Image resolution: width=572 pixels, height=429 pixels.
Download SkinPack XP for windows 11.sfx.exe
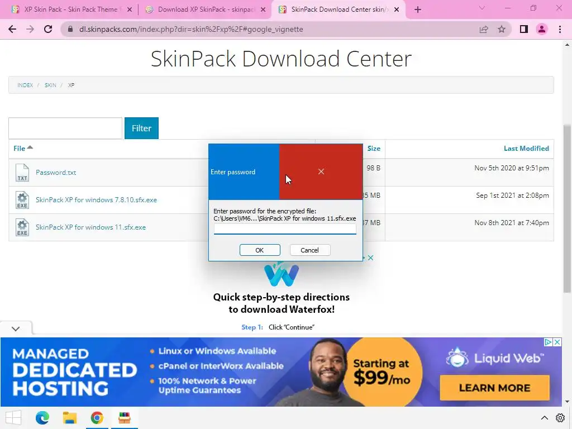coord(91,227)
